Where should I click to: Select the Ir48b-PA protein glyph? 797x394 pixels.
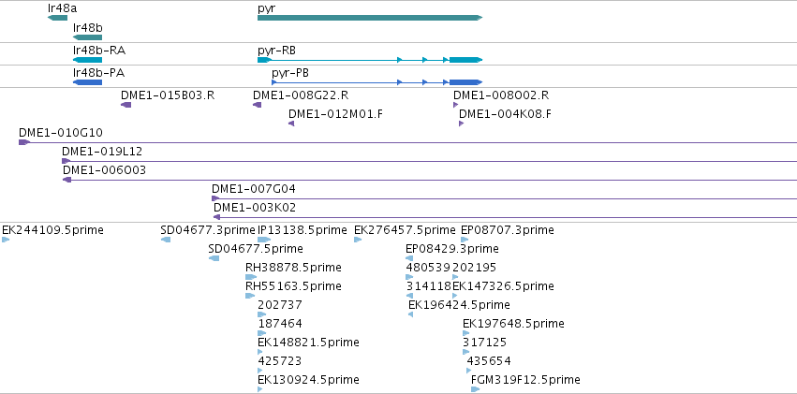click(87, 82)
